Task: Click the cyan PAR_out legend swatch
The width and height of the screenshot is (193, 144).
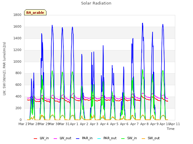Action: pos(99,139)
